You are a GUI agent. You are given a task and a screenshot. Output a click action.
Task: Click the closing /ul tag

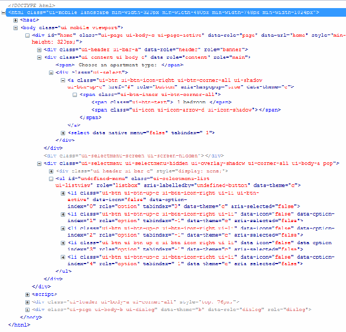(x=63, y=271)
